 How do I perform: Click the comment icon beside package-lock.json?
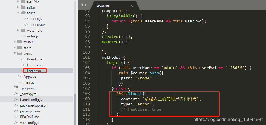(16, 105)
